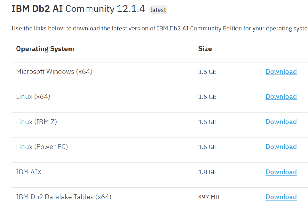
Task: Click the IBM Db2 AI Community heading
Action: (78, 9)
